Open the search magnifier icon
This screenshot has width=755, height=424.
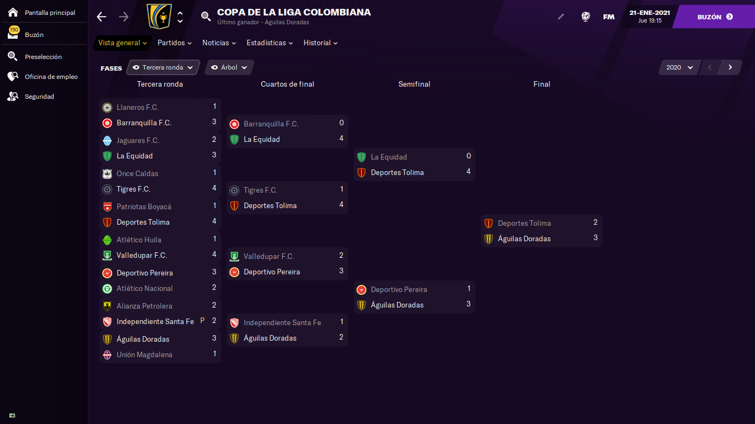click(x=206, y=17)
